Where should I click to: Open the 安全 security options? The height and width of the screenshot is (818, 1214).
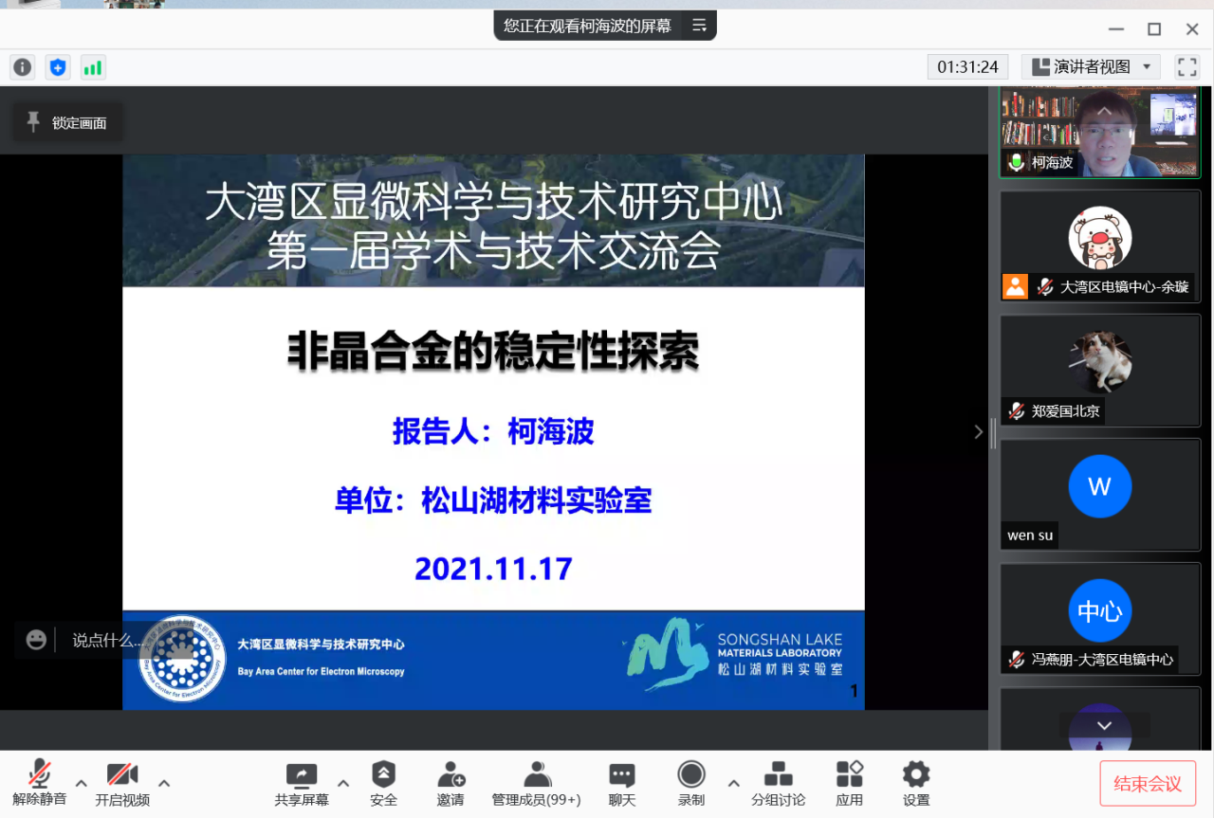pos(383,783)
